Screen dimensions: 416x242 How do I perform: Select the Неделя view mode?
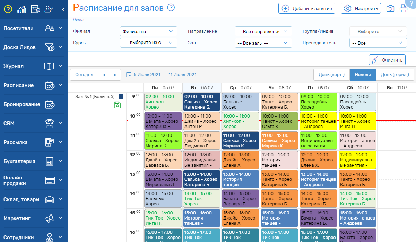[x=363, y=74]
